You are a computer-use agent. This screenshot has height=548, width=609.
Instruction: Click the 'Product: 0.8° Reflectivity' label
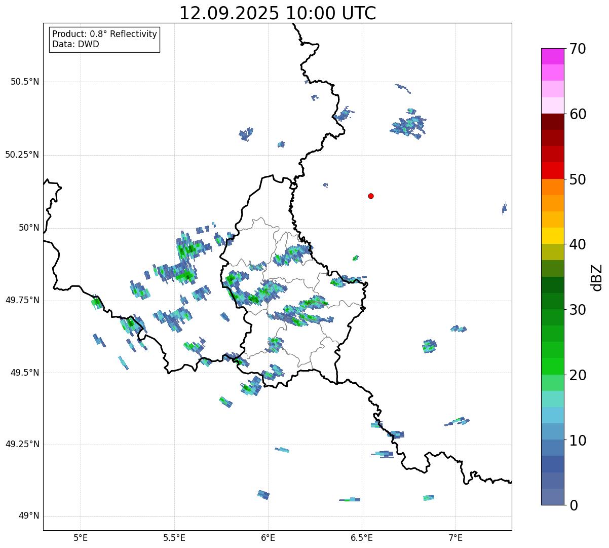pos(105,34)
